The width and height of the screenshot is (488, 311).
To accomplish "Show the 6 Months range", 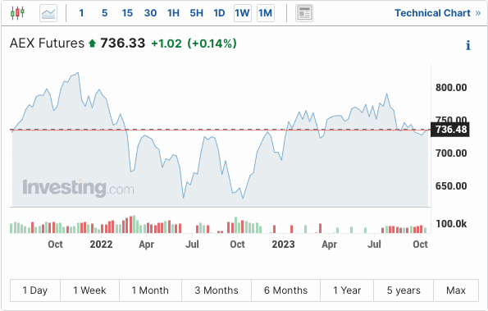I will click(285, 290).
